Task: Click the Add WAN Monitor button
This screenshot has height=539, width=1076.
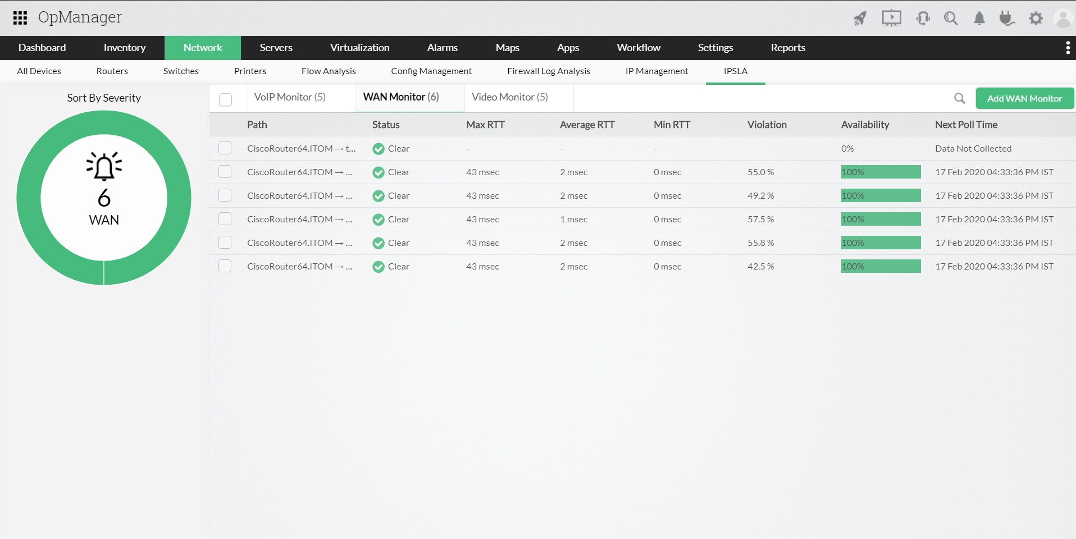Action: pos(1024,98)
